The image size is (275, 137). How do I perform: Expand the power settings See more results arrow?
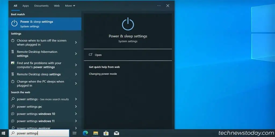(x=76, y=99)
